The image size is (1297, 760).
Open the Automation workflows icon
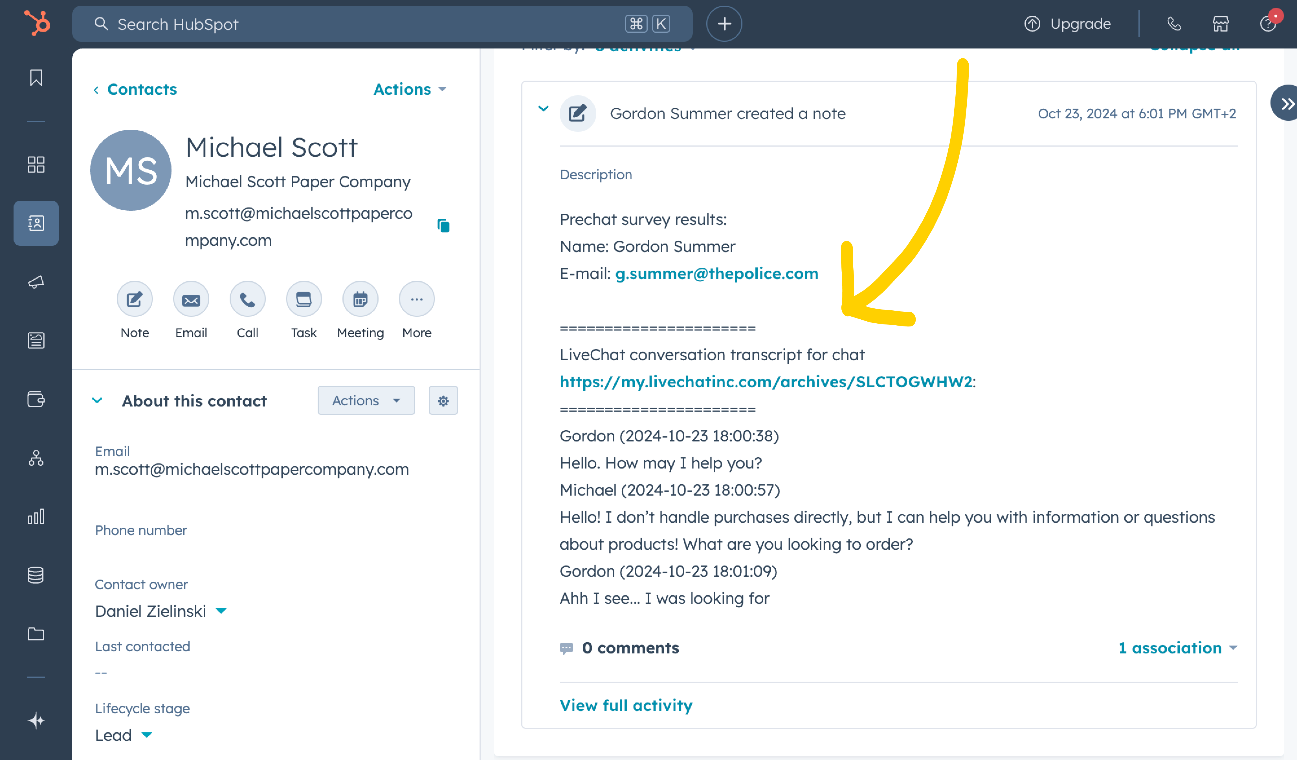click(36, 458)
